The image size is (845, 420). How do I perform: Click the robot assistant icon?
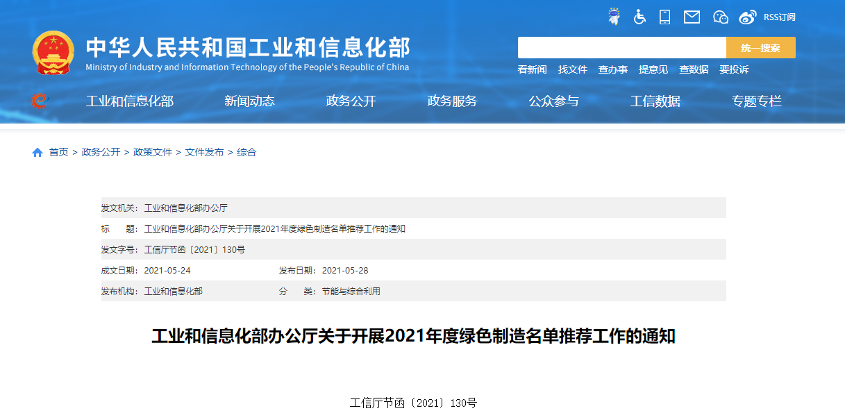614,17
